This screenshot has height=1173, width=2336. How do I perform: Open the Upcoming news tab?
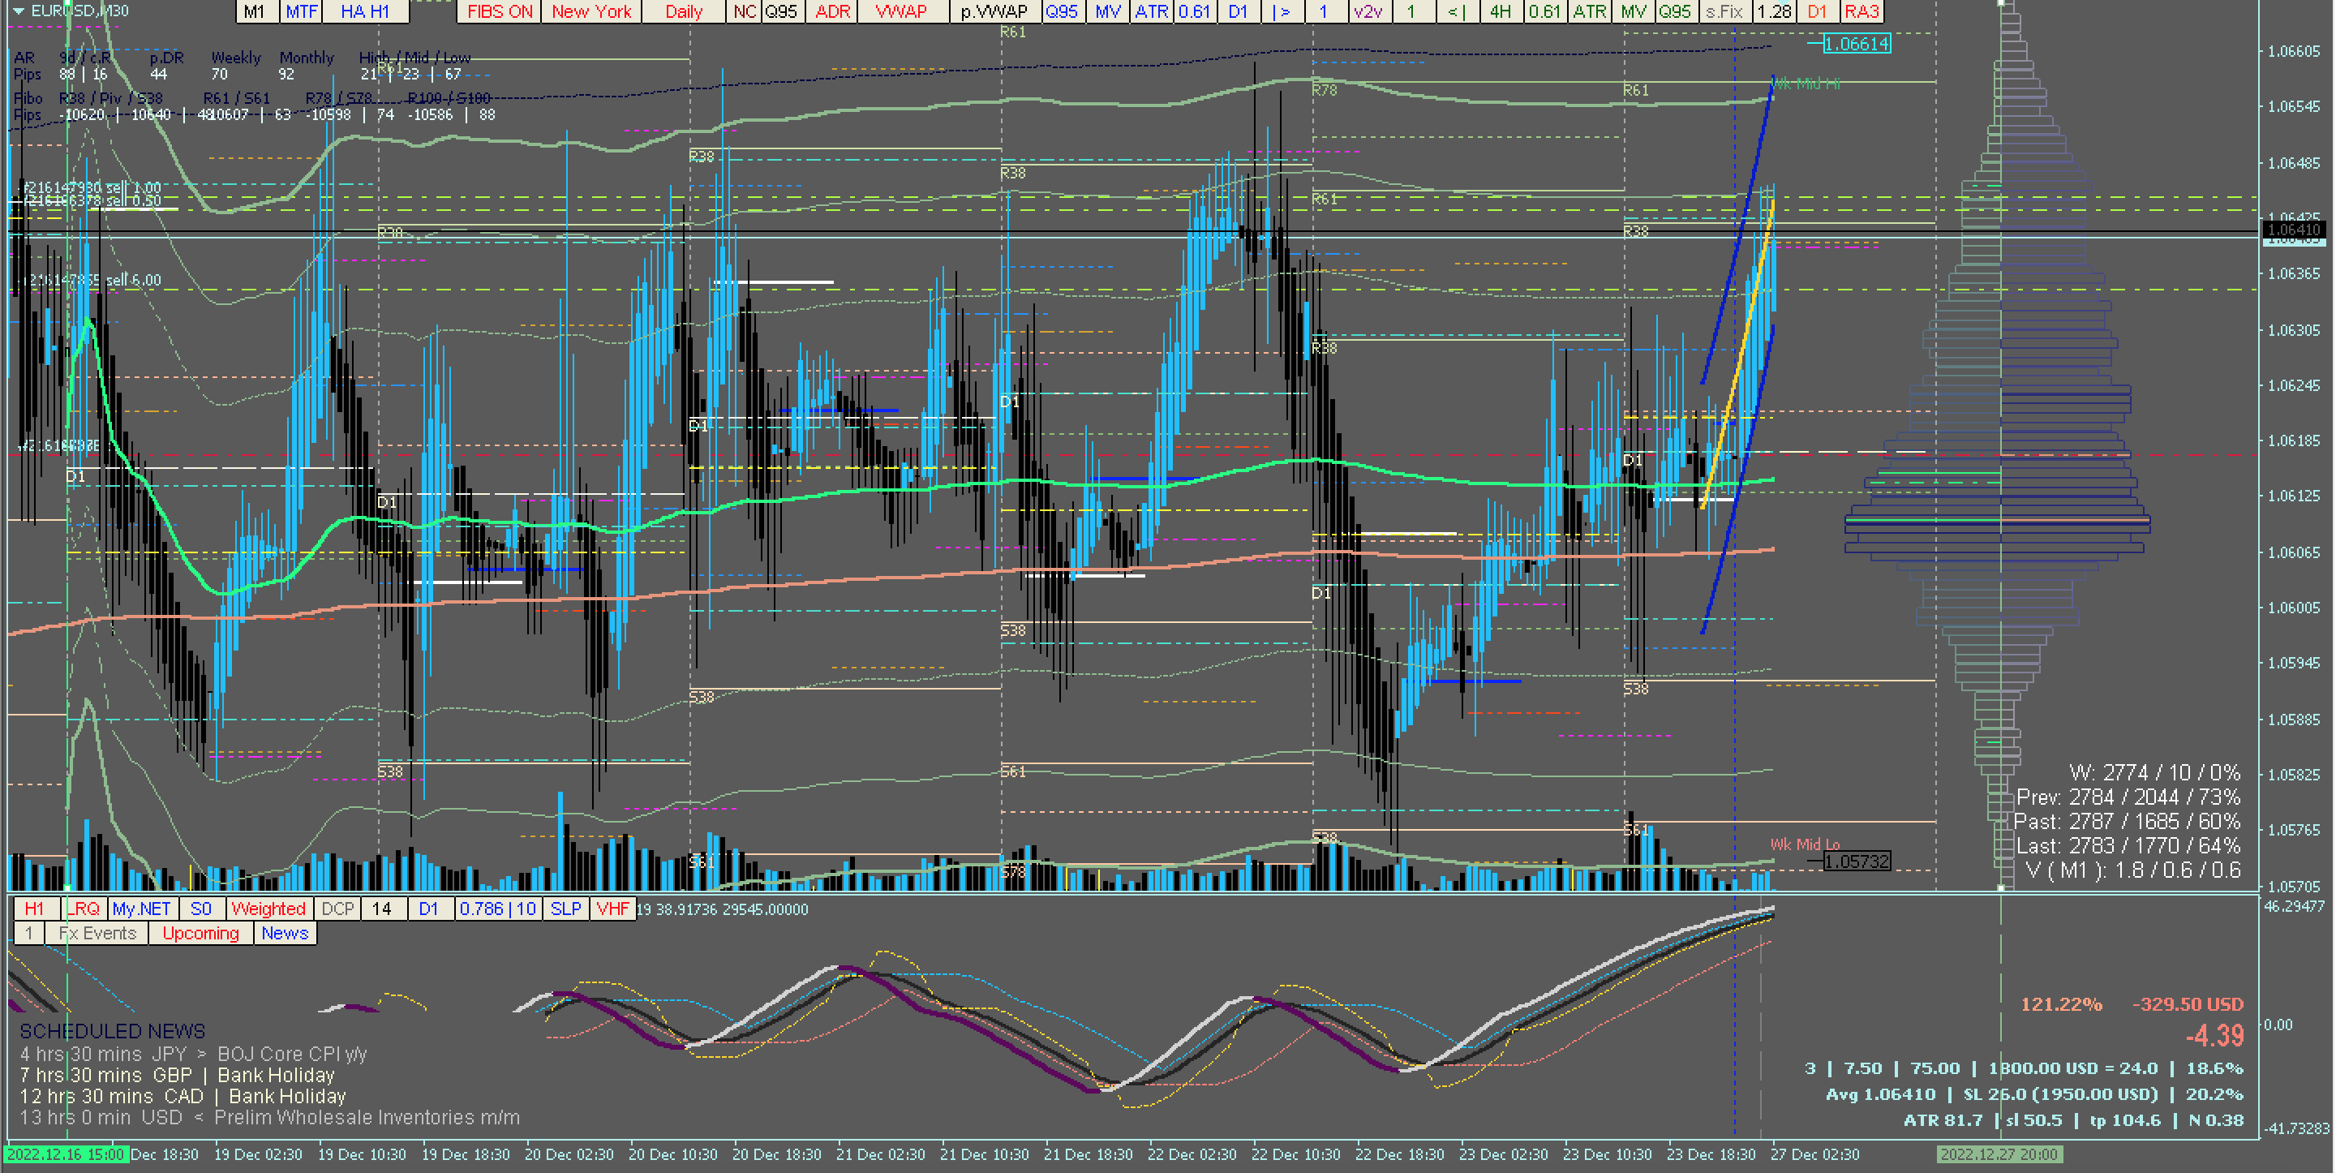[x=200, y=934]
